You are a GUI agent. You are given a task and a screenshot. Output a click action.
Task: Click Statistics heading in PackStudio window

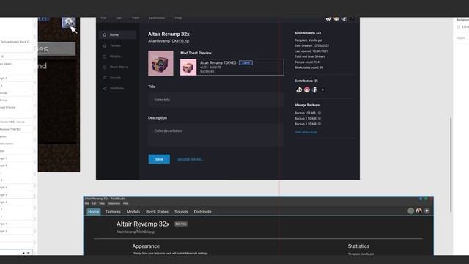[x=358, y=246]
